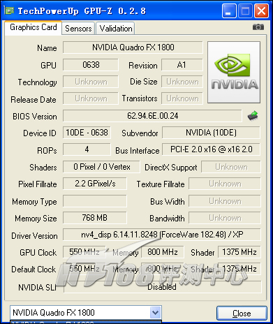This screenshot has width=273, height=324.
Task: Click the empty Memory Type field
Action: [x=95, y=201]
